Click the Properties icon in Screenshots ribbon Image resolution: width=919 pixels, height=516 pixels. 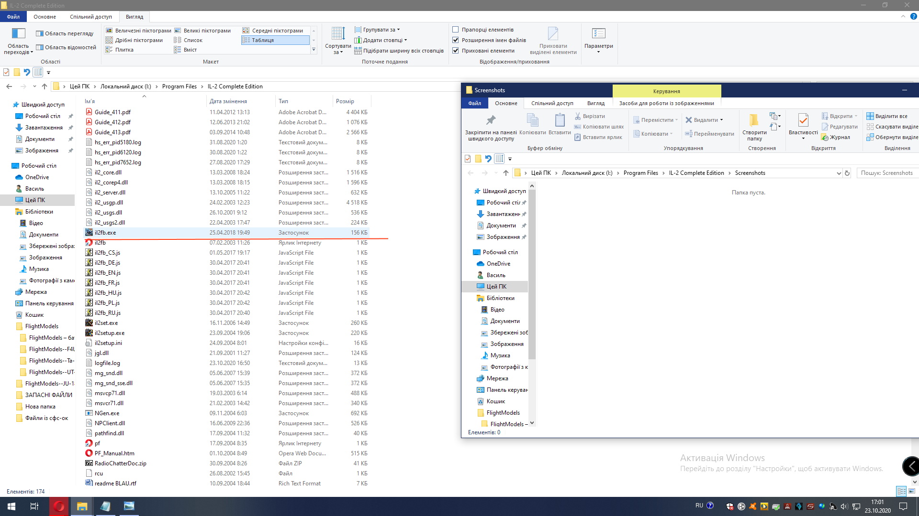pyautogui.click(x=803, y=120)
